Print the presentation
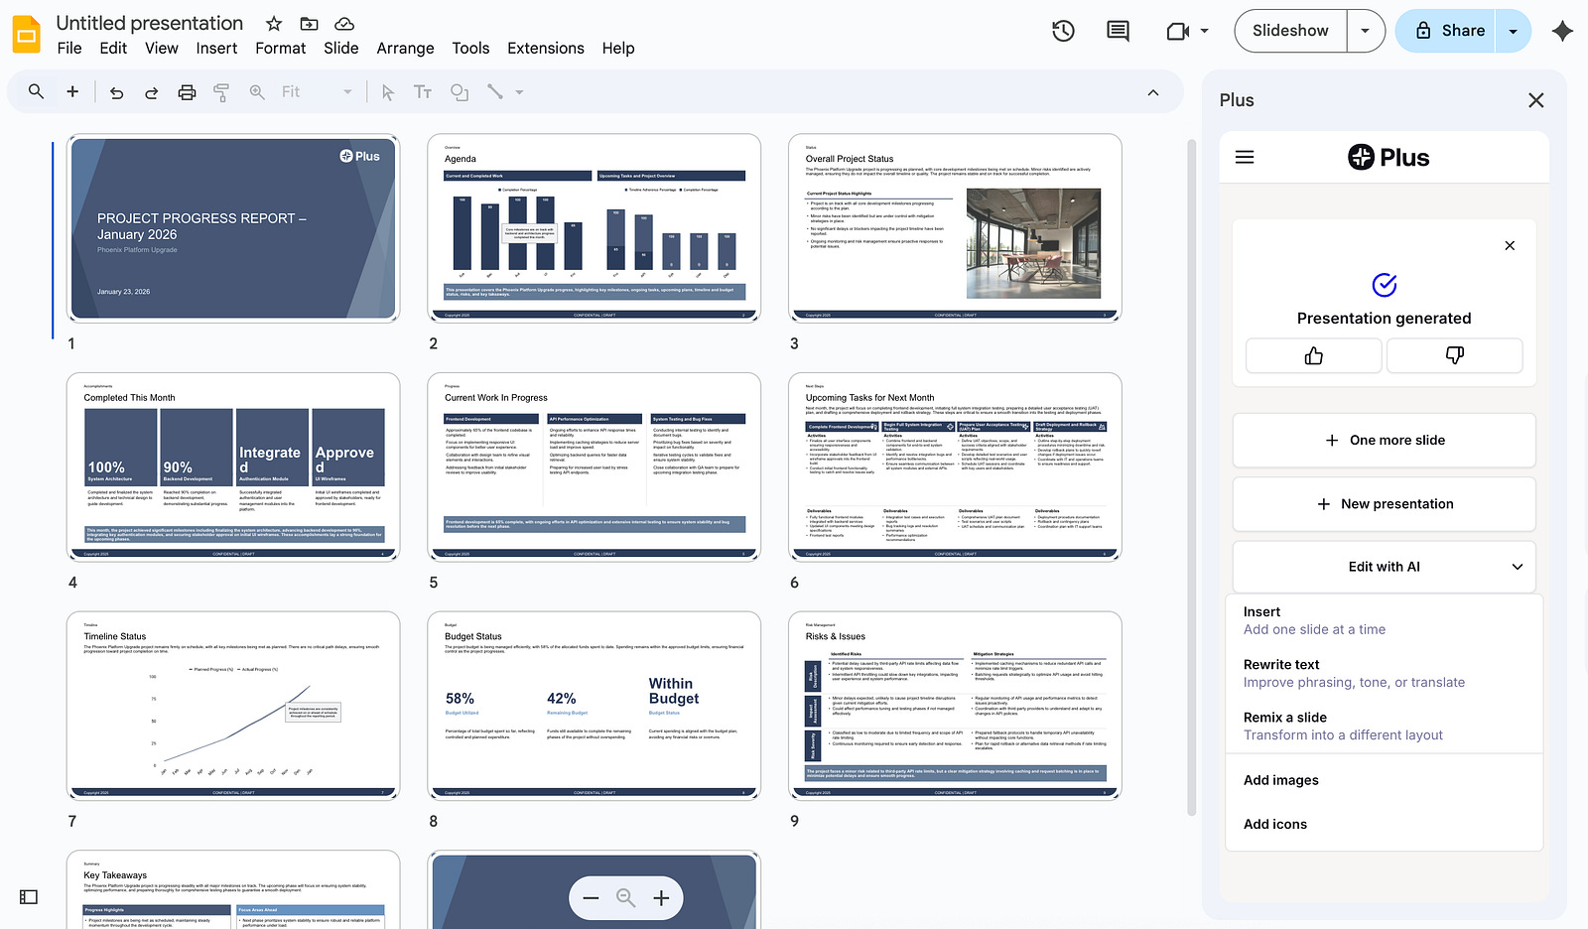Viewport: 1588px width, 929px height. (x=187, y=92)
